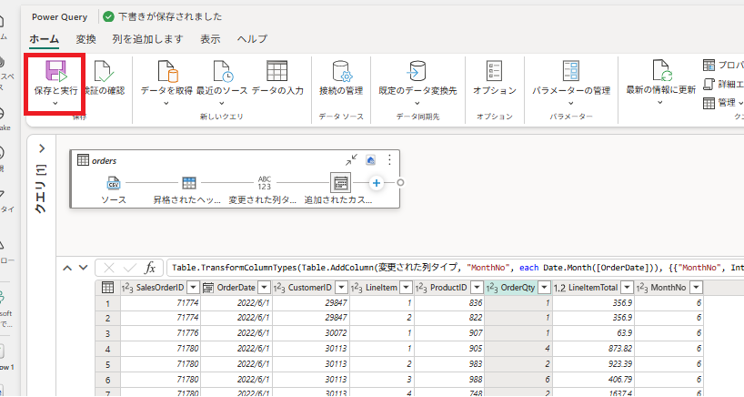The height and width of the screenshot is (397, 744).
Task: Click the 詳細エディター advanced editor button
Action: 724,84
